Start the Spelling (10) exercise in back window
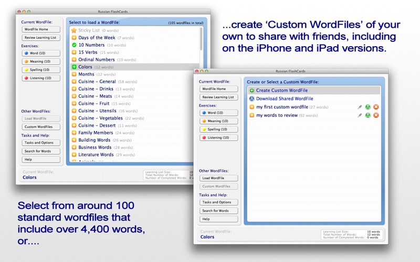Image resolution: width=420 pixels, height=262 pixels. 41,70
